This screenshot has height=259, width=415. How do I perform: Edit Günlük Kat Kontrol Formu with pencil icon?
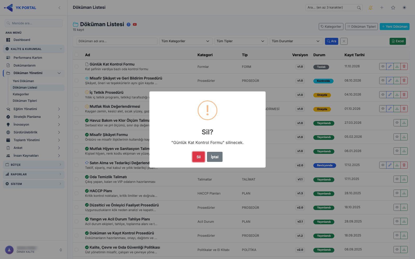point(390,67)
